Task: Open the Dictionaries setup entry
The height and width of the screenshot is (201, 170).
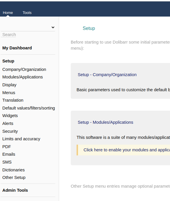Action: pos(13,170)
